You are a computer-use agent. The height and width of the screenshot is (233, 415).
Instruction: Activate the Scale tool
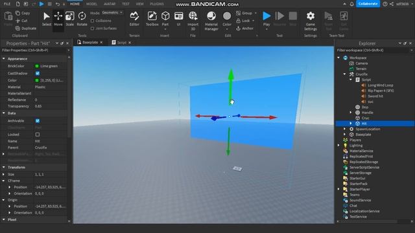point(69,19)
